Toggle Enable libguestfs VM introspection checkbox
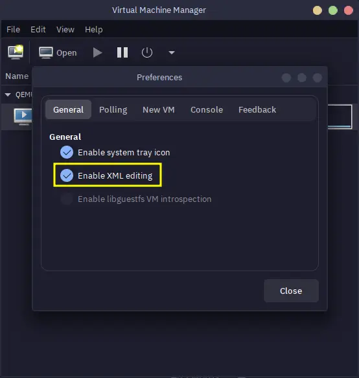Screen dimensions: 359x378 (67, 199)
